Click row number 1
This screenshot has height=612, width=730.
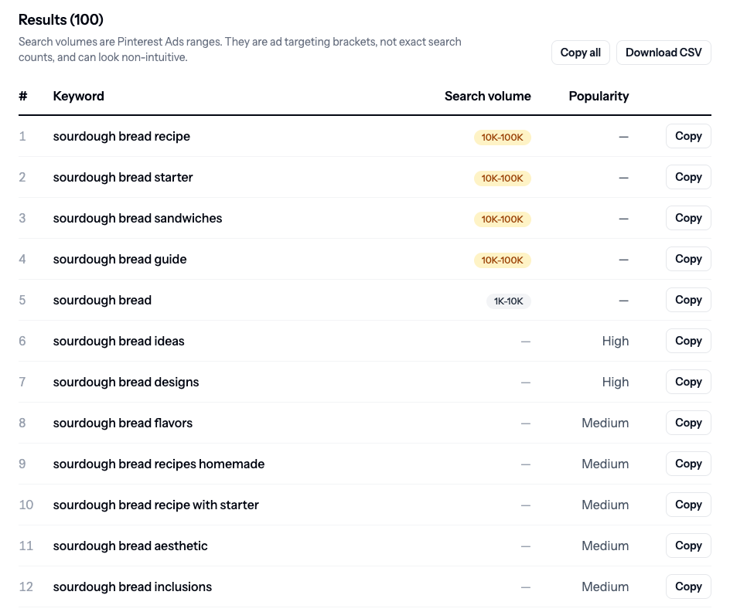22,136
